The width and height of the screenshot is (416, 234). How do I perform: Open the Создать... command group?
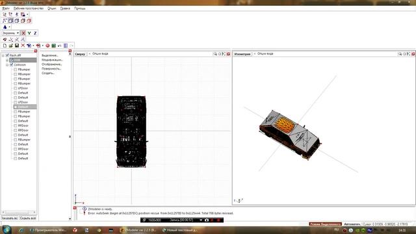point(48,73)
